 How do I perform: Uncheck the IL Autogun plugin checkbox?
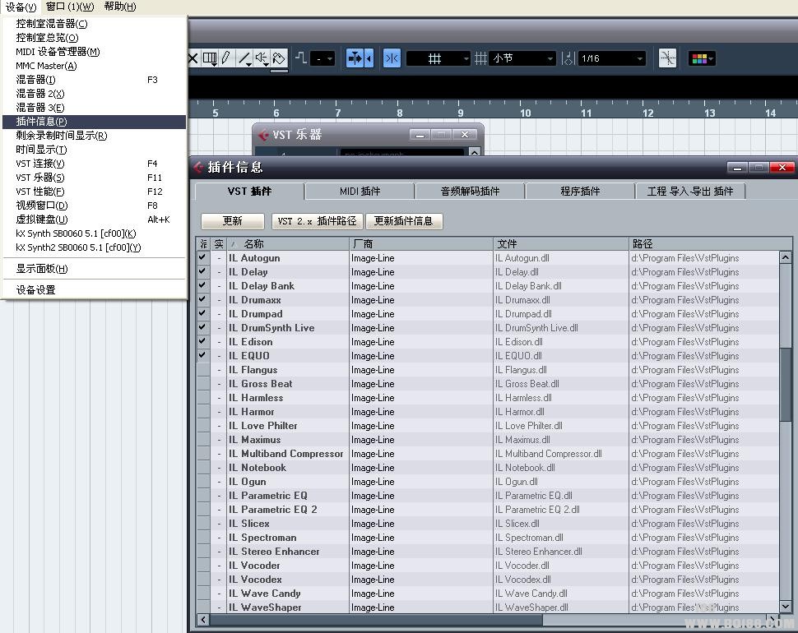coord(202,258)
